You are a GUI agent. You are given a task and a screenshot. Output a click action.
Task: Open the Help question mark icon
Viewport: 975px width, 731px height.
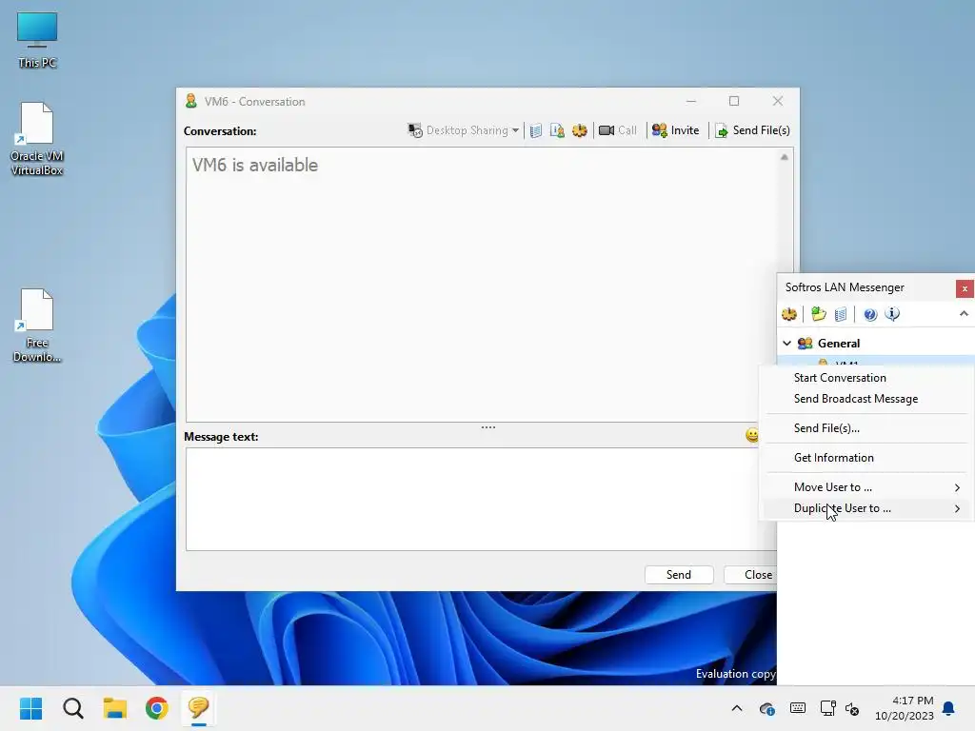870,314
